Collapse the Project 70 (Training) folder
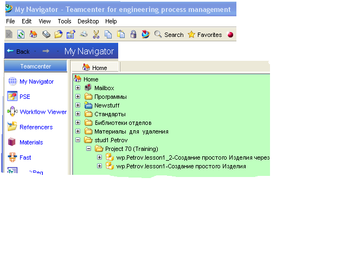347x278 pixels. point(88,149)
